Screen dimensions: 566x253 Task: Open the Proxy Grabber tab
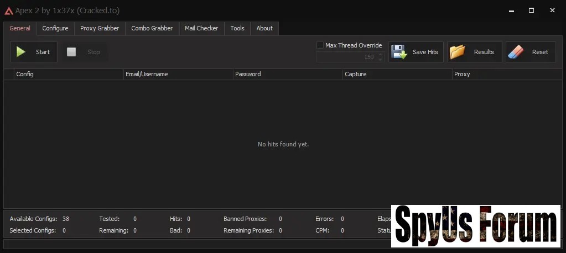pyautogui.click(x=100, y=28)
